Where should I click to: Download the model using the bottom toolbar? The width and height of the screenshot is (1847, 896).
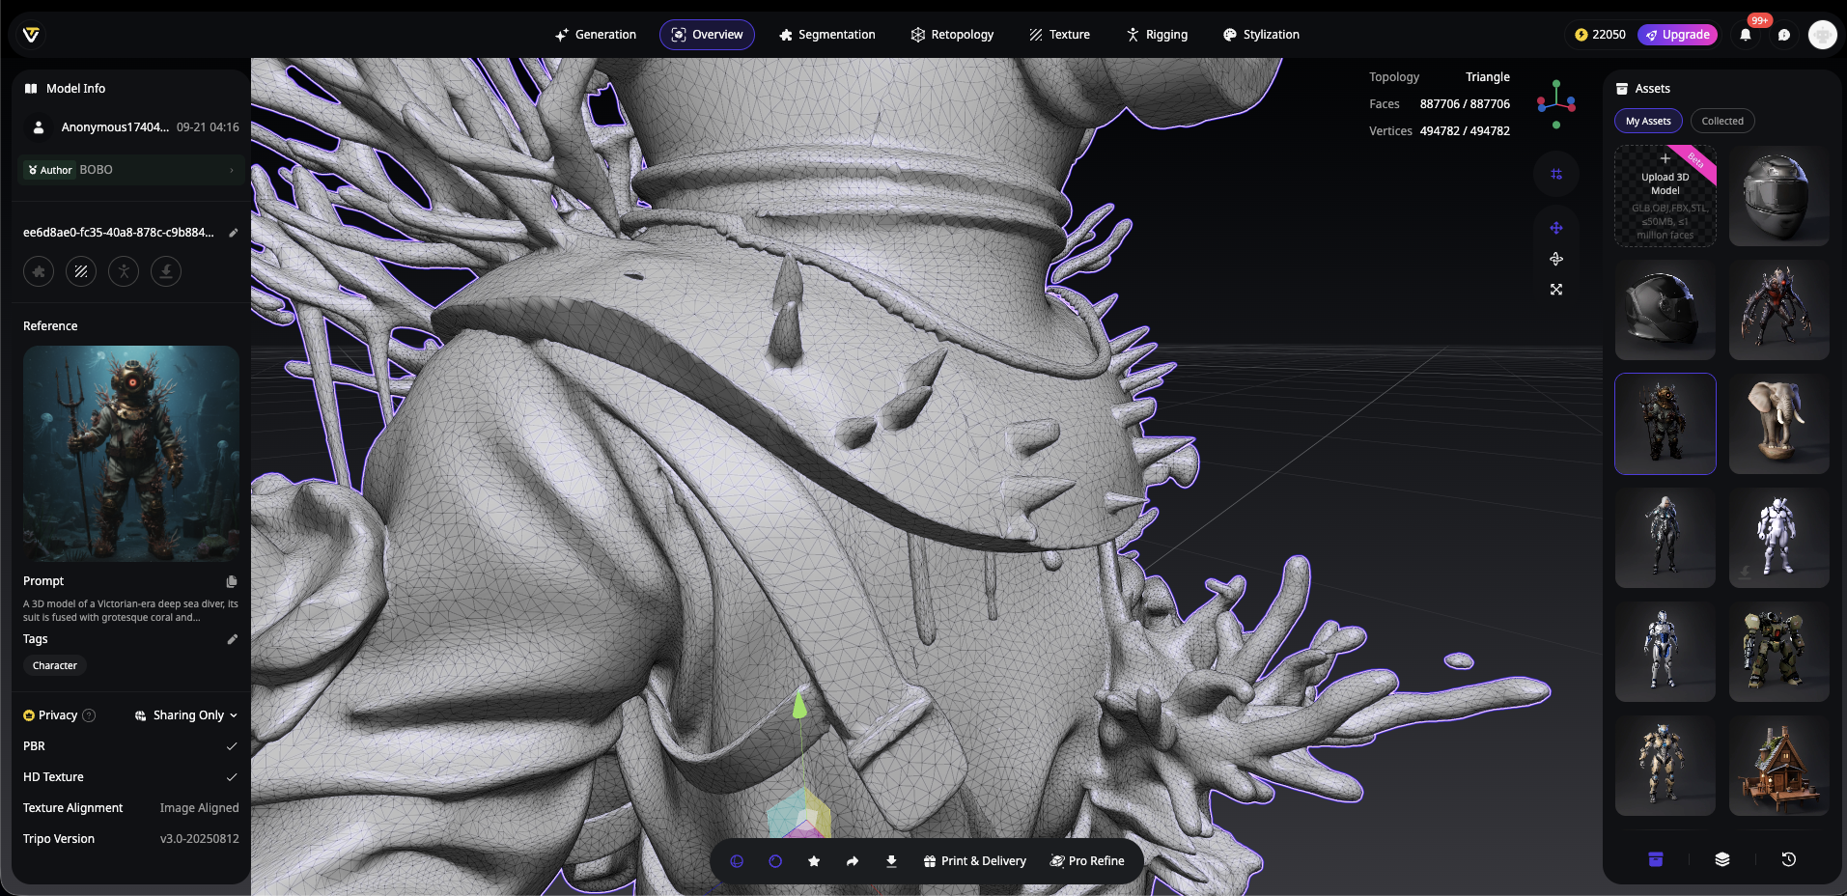pos(891,861)
